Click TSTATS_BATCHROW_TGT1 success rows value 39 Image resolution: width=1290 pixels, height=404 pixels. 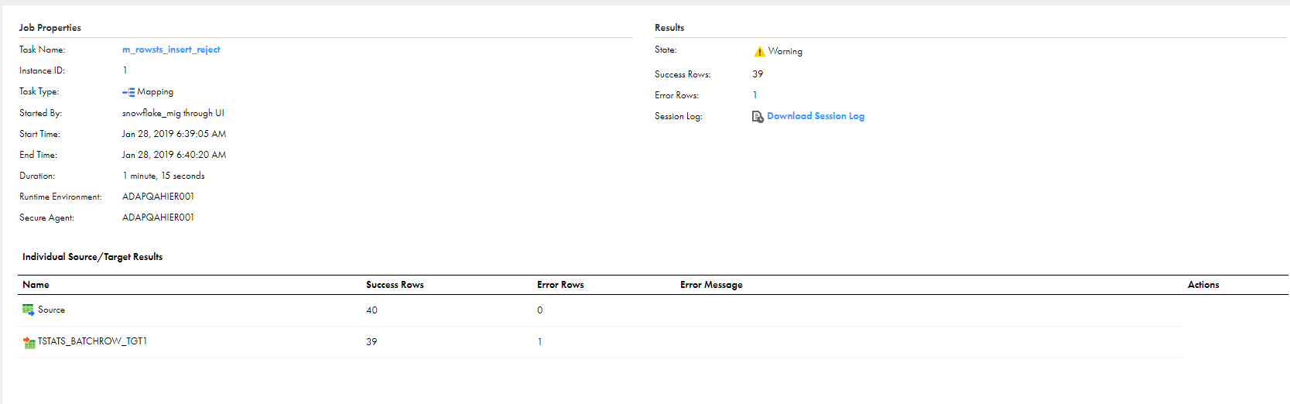[371, 342]
